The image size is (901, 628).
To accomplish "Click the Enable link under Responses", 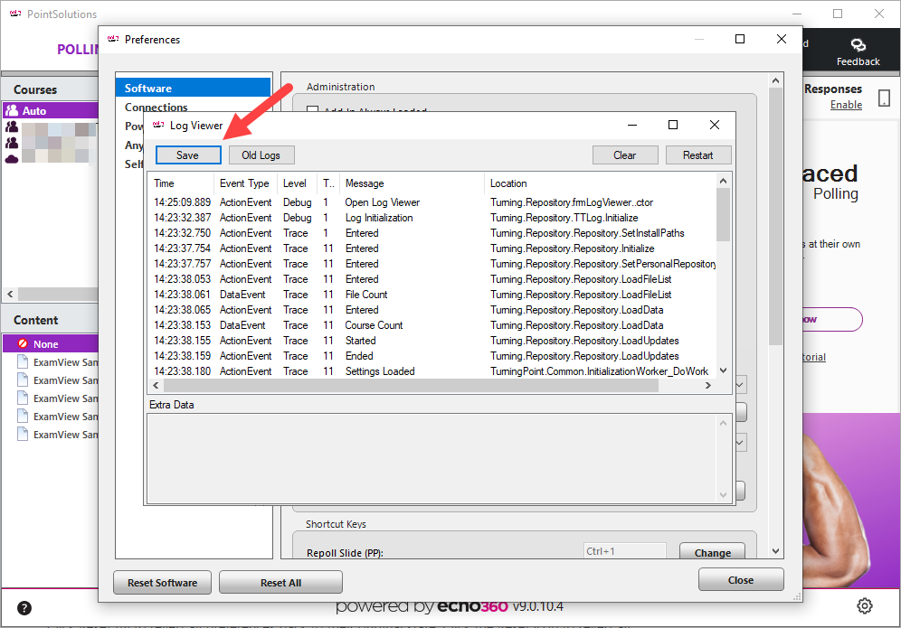I will coord(846,105).
